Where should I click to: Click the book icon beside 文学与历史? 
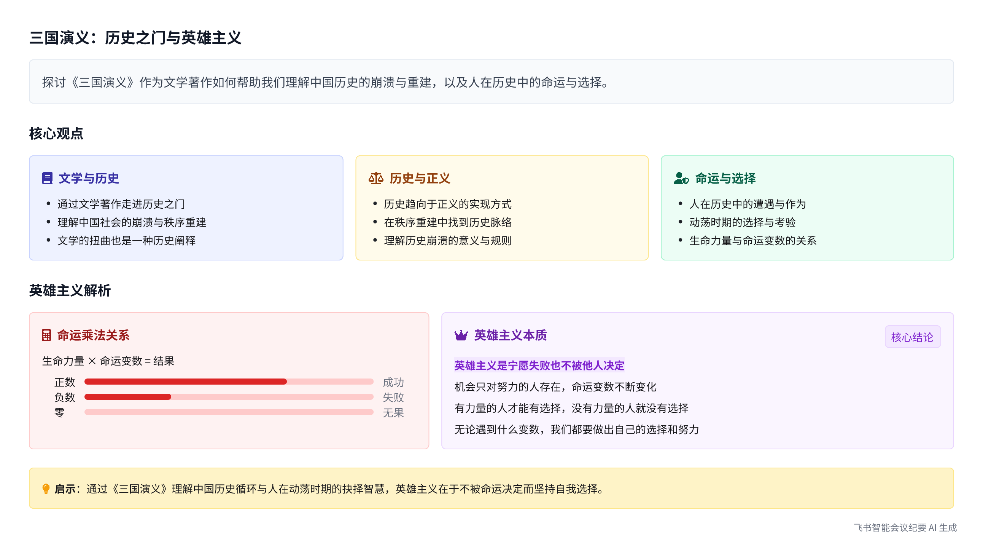click(47, 178)
